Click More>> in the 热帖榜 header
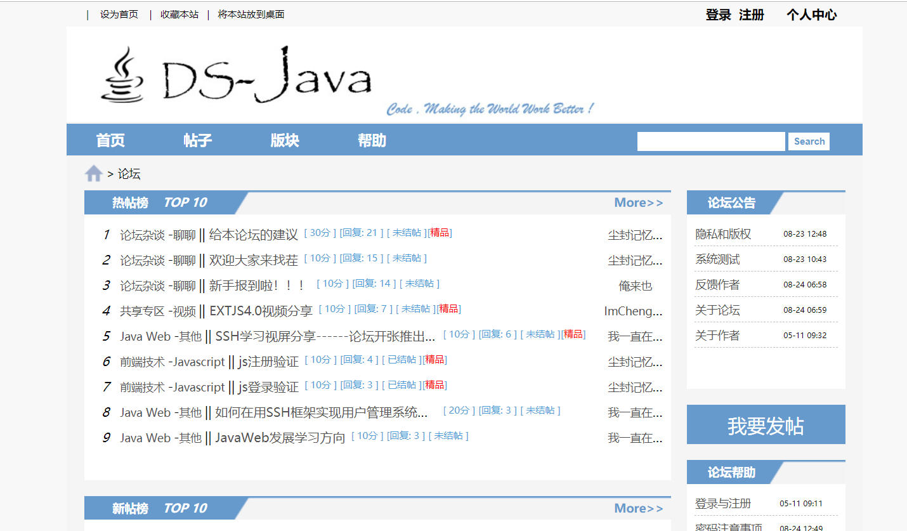Viewport: 907px width, 531px height. pyautogui.click(x=639, y=202)
